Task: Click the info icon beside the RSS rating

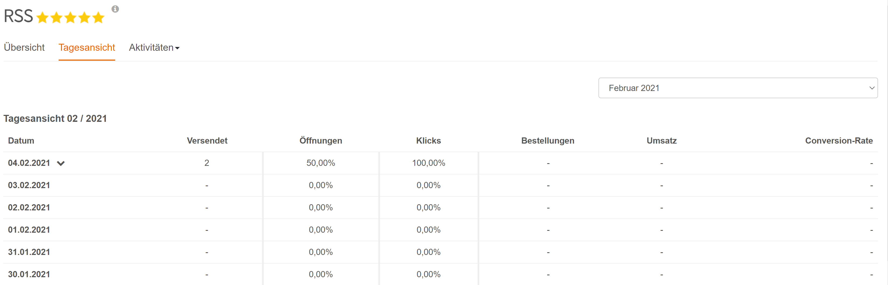Action: click(115, 9)
